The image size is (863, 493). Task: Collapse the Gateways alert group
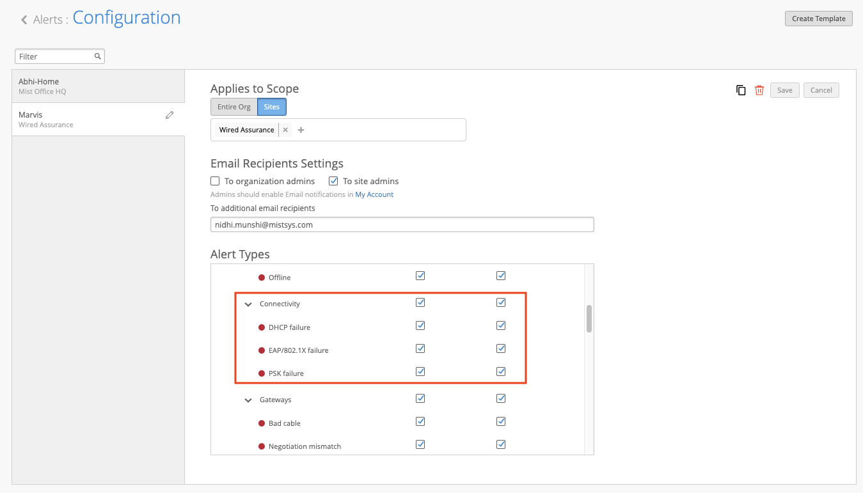[248, 400]
